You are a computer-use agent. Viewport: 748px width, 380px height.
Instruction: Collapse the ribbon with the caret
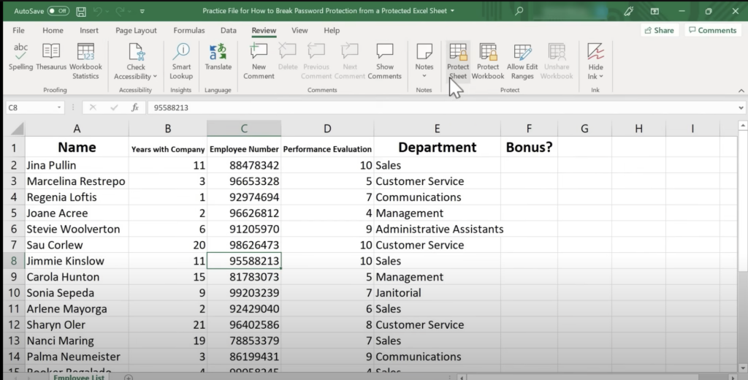741,90
